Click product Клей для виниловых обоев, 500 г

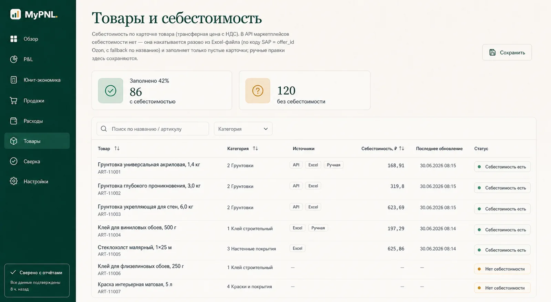click(137, 227)
